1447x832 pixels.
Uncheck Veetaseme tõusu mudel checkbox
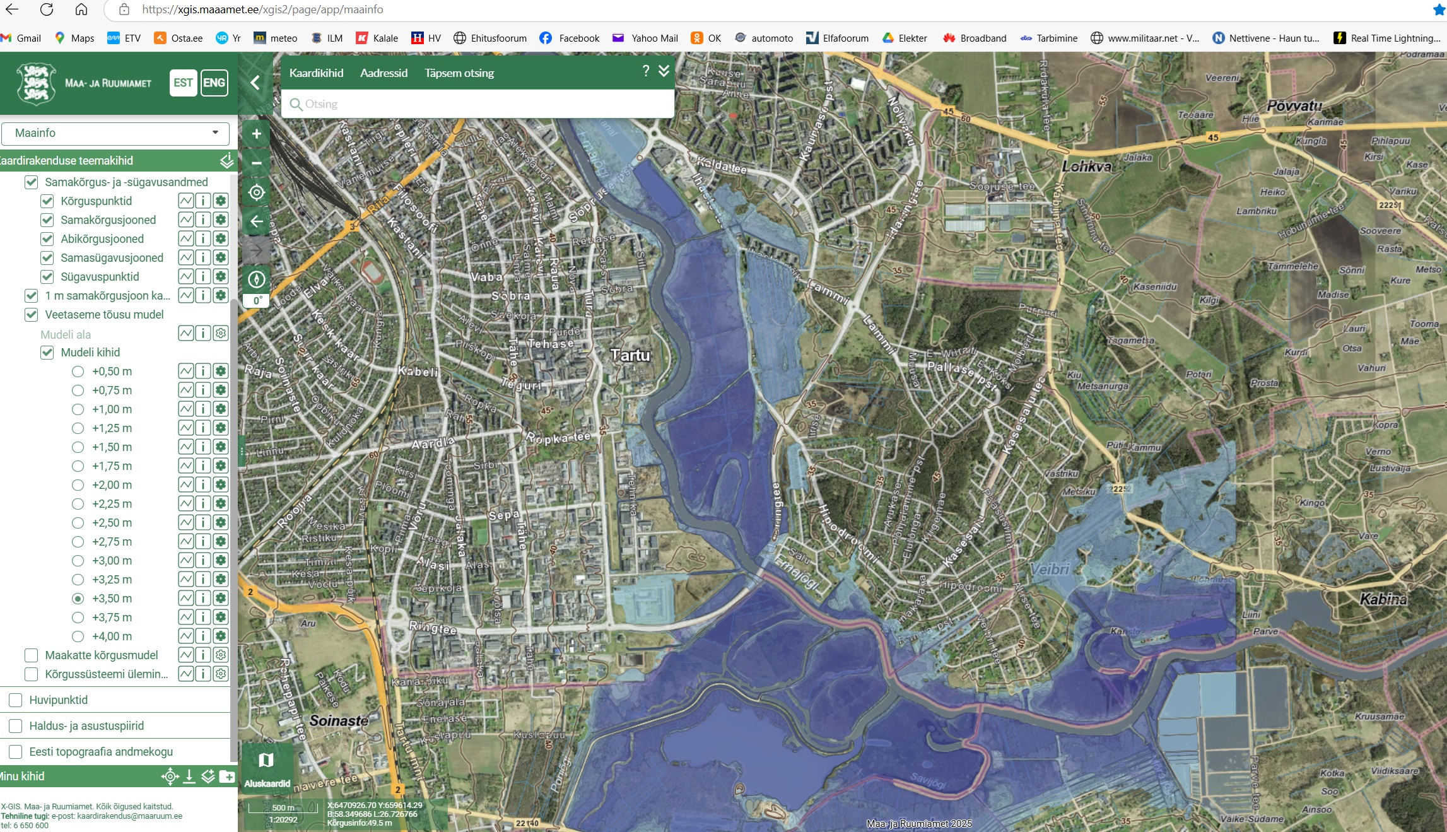coord(31,315)
